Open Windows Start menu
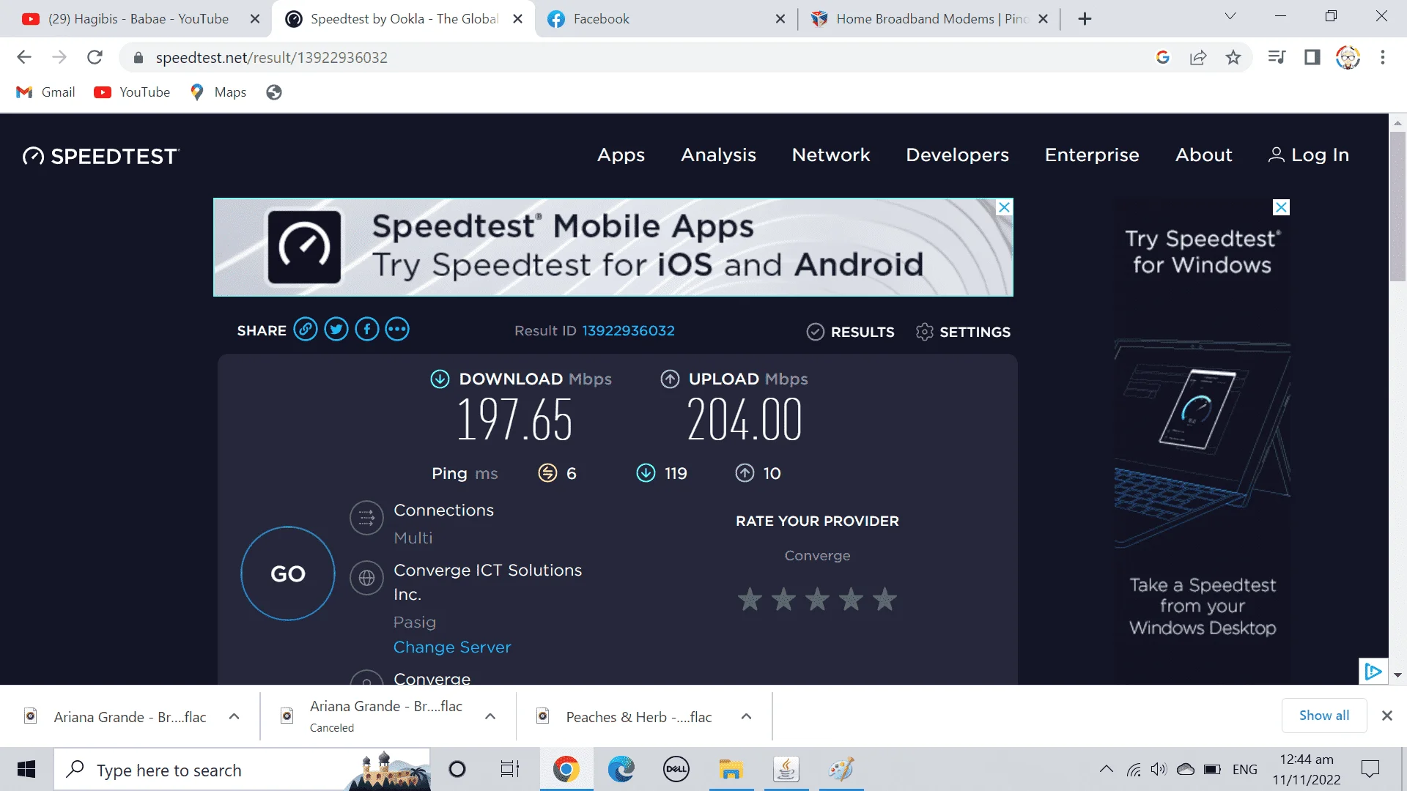 pos(26,769)
